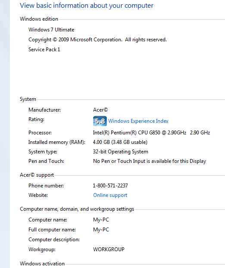Image resolution: width=225 pixels, height=268 pixels.
Task: Click the 'Computer name:' label
Action: click(48, 220)
